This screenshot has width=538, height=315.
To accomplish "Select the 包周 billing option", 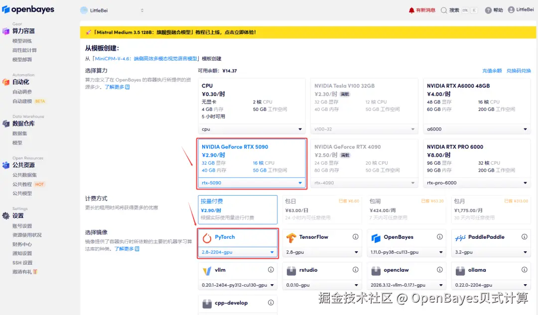I will [406, 210].
